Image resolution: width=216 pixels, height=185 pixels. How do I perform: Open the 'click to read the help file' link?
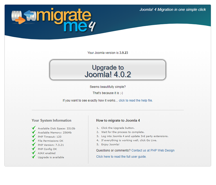click(x=136, y=100)
